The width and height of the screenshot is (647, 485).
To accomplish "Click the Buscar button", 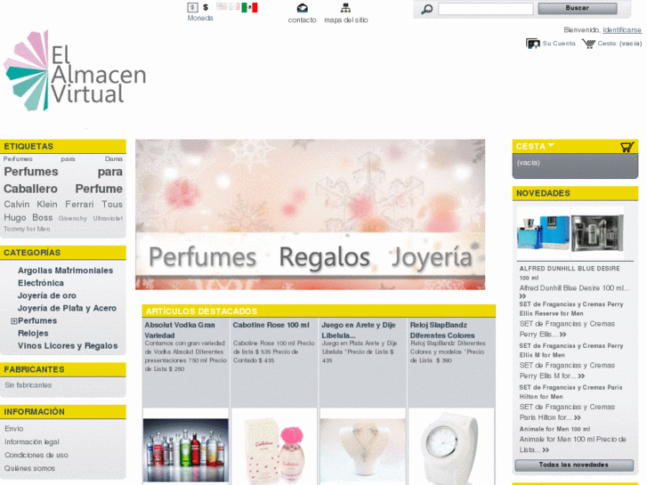I will (x=578, y=8).
